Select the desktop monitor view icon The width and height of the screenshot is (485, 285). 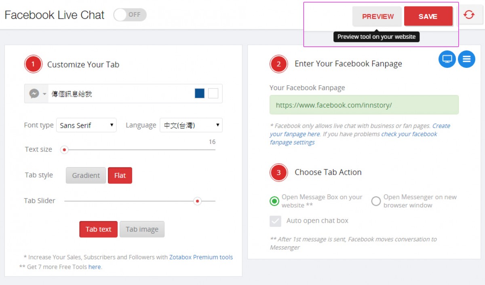[x=447, y=59]
